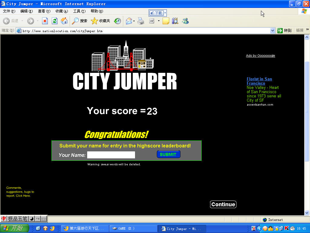Expand the Word edit dropdown arrow
This screenshot has height=233, width=310.
[159, 21]
